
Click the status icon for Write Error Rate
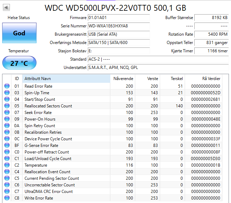point(7,198)
